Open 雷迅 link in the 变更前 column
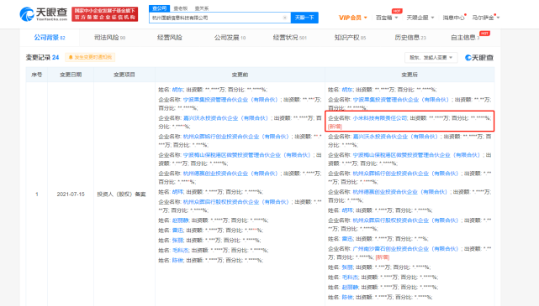 tap(177, 231)
